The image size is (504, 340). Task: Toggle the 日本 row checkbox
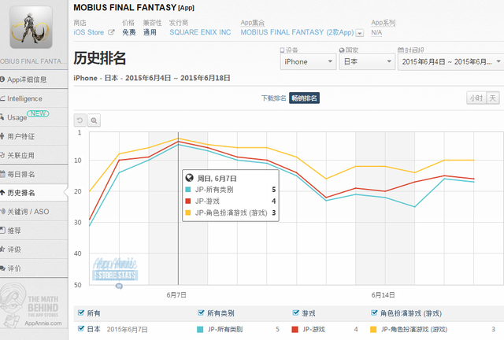pyautogui.click(x=80, y=329)
